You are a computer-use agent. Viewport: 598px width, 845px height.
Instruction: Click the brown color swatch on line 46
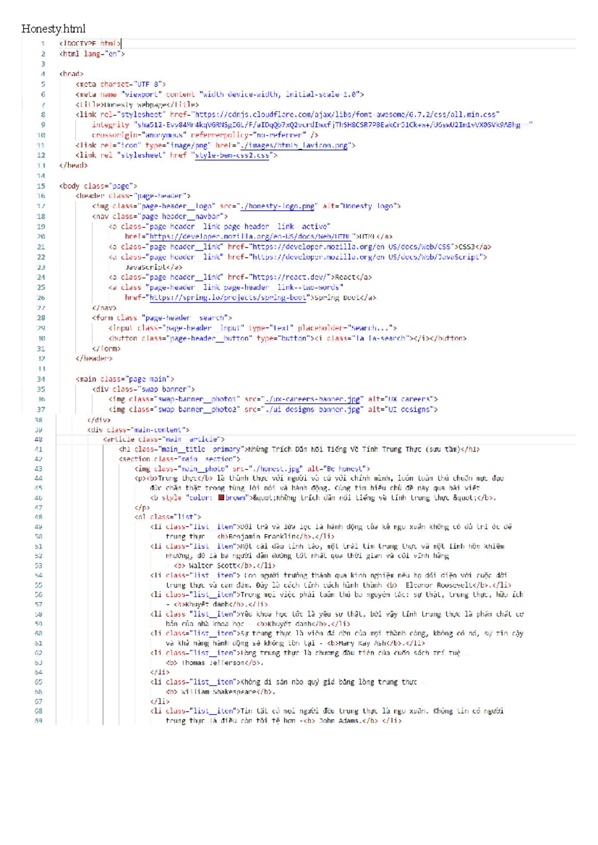pos(221,498)
